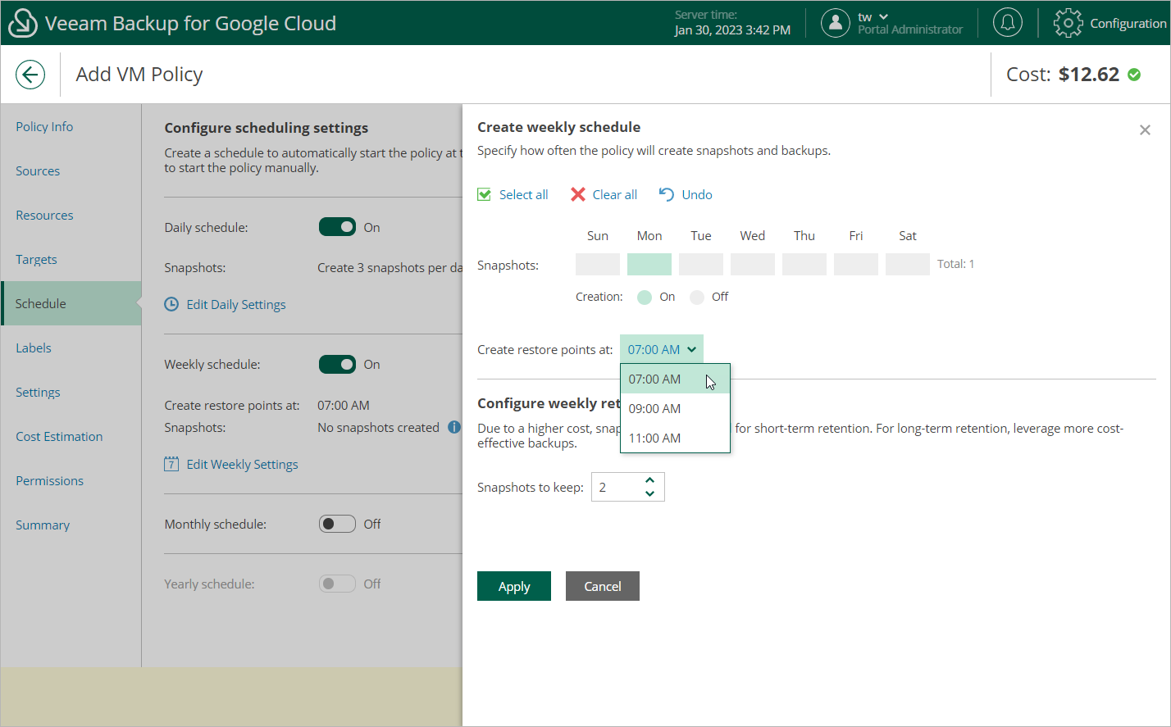
Task: Click the Cancel button
Action: pos(603,586)
